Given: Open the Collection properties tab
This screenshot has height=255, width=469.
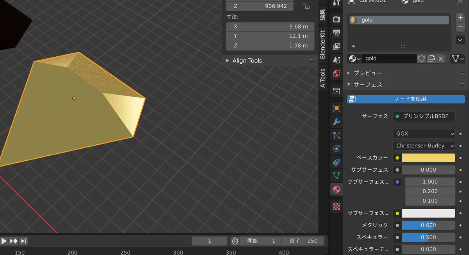Looking at the screenshot, I should tap(336, 91).
